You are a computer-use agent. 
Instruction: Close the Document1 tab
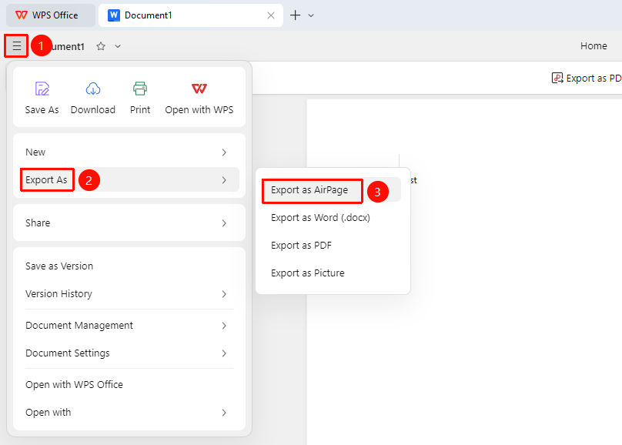point(271,15)
